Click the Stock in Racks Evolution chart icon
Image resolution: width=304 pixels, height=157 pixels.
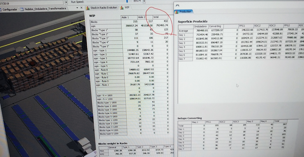tap(88, 8)
